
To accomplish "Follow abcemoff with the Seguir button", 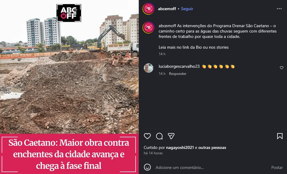I will [187, 9].
